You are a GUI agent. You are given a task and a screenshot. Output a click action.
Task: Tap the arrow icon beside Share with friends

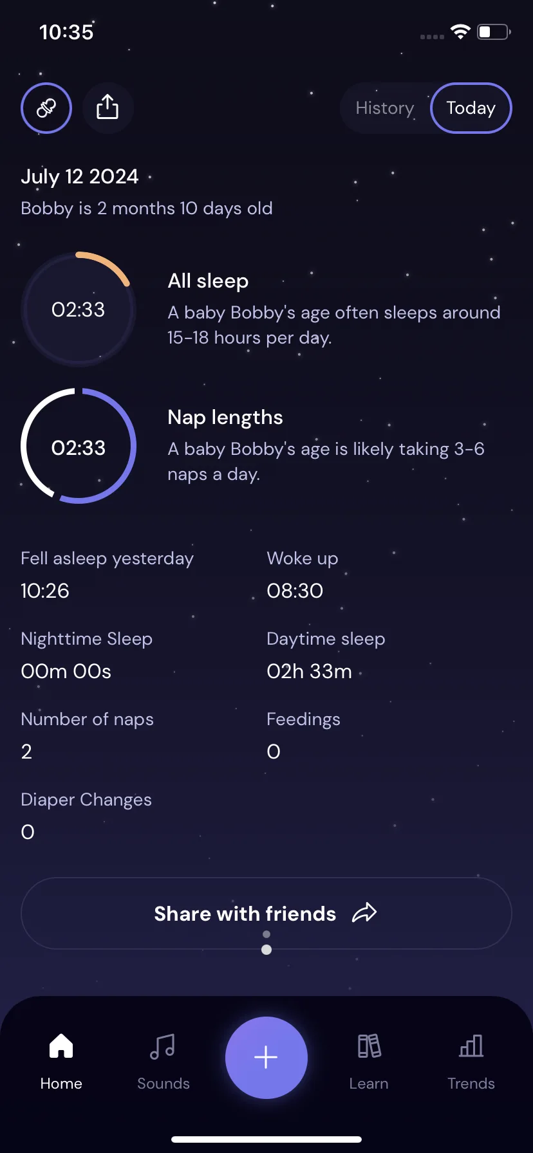tap(364, 913)
